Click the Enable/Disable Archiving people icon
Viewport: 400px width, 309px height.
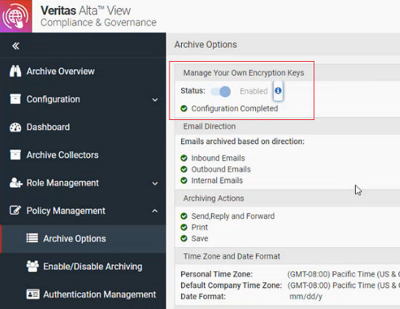click(33, 266)
